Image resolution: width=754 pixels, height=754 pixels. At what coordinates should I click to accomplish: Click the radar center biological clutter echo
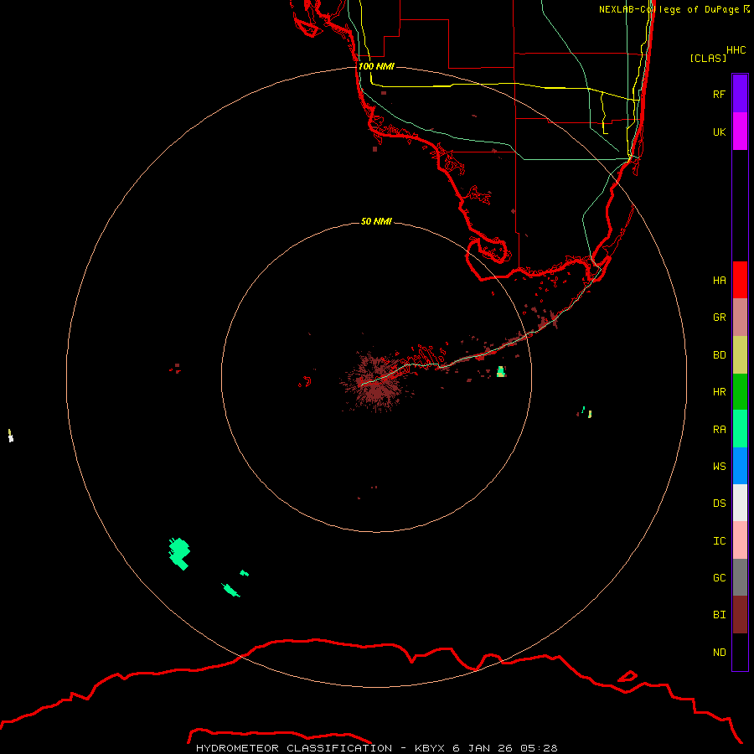(375, 381)
